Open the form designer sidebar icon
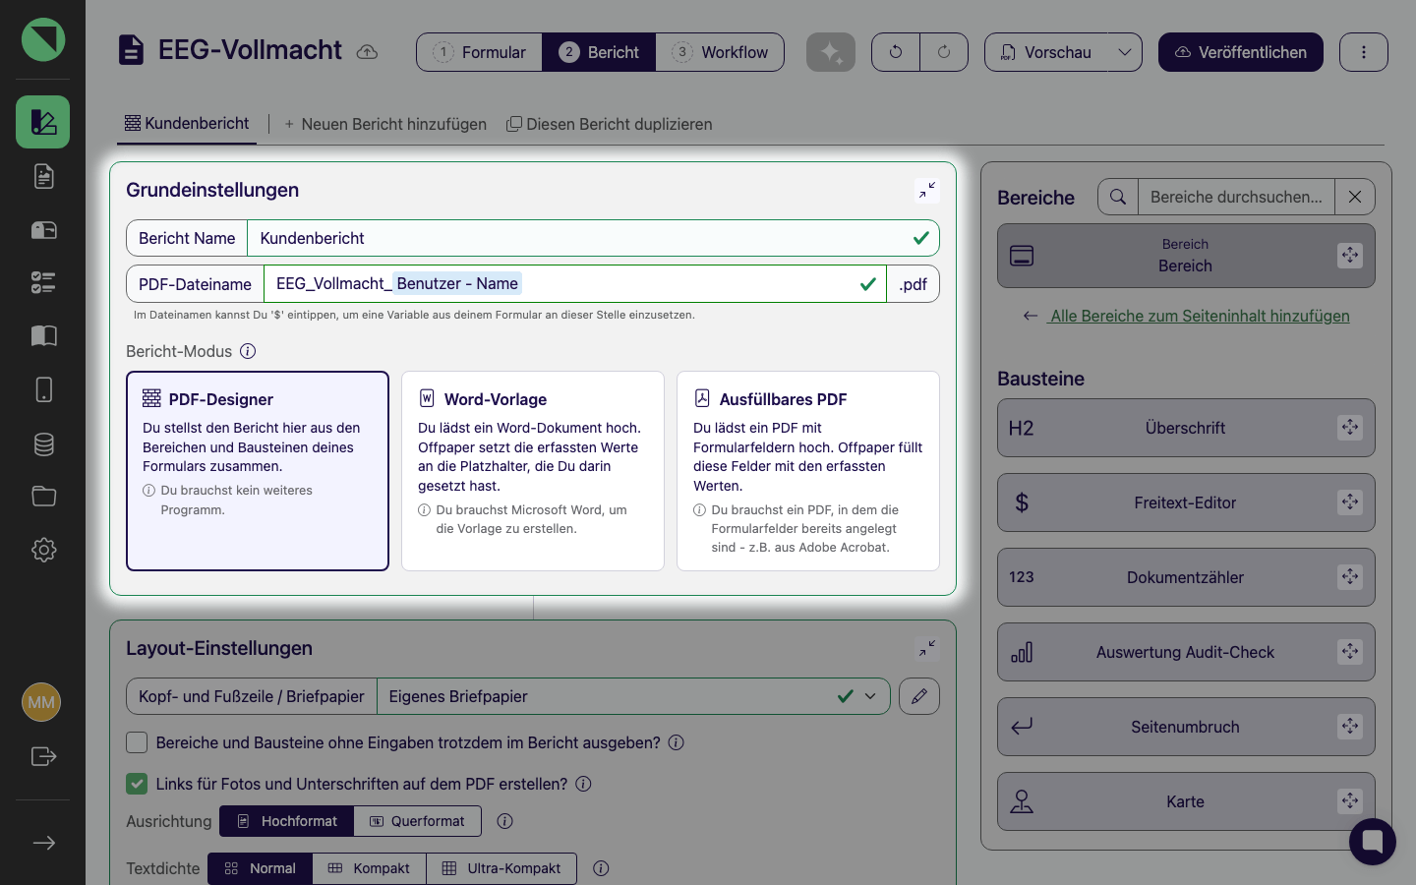The image size is (1416, 885). click(x=43, y=122)
